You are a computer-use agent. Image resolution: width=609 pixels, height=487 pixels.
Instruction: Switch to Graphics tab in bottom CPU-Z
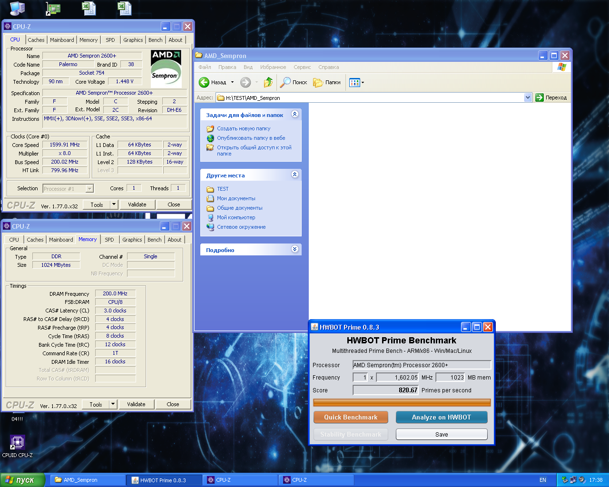(132, 240)
